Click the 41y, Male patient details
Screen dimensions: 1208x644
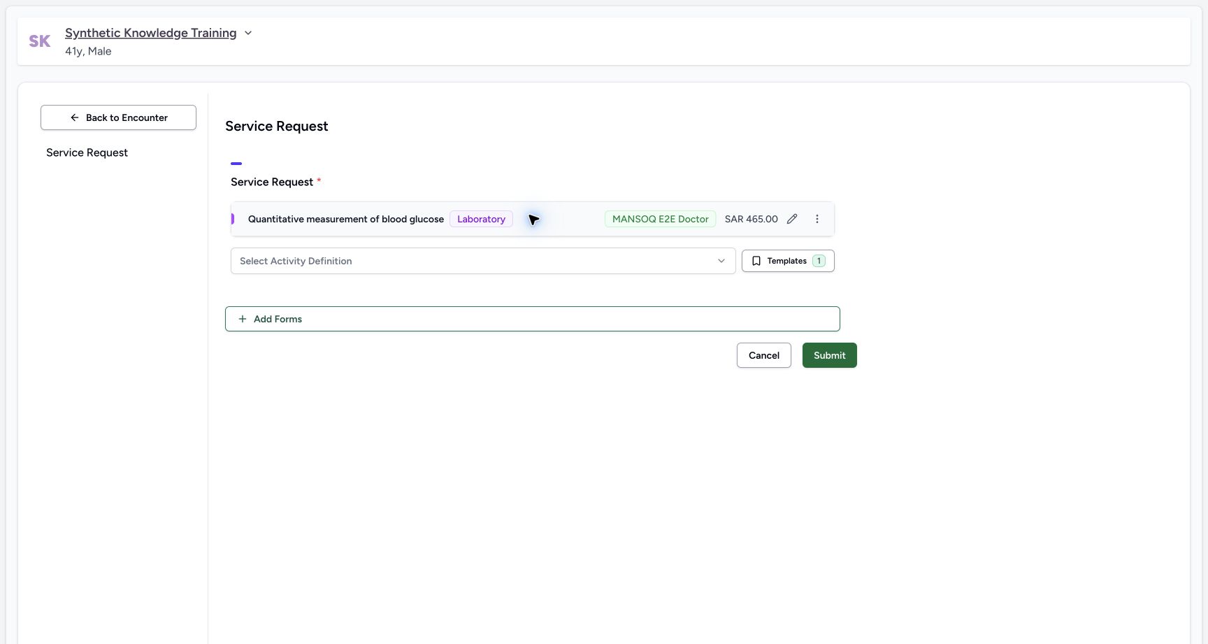click(x=88, y=51)
